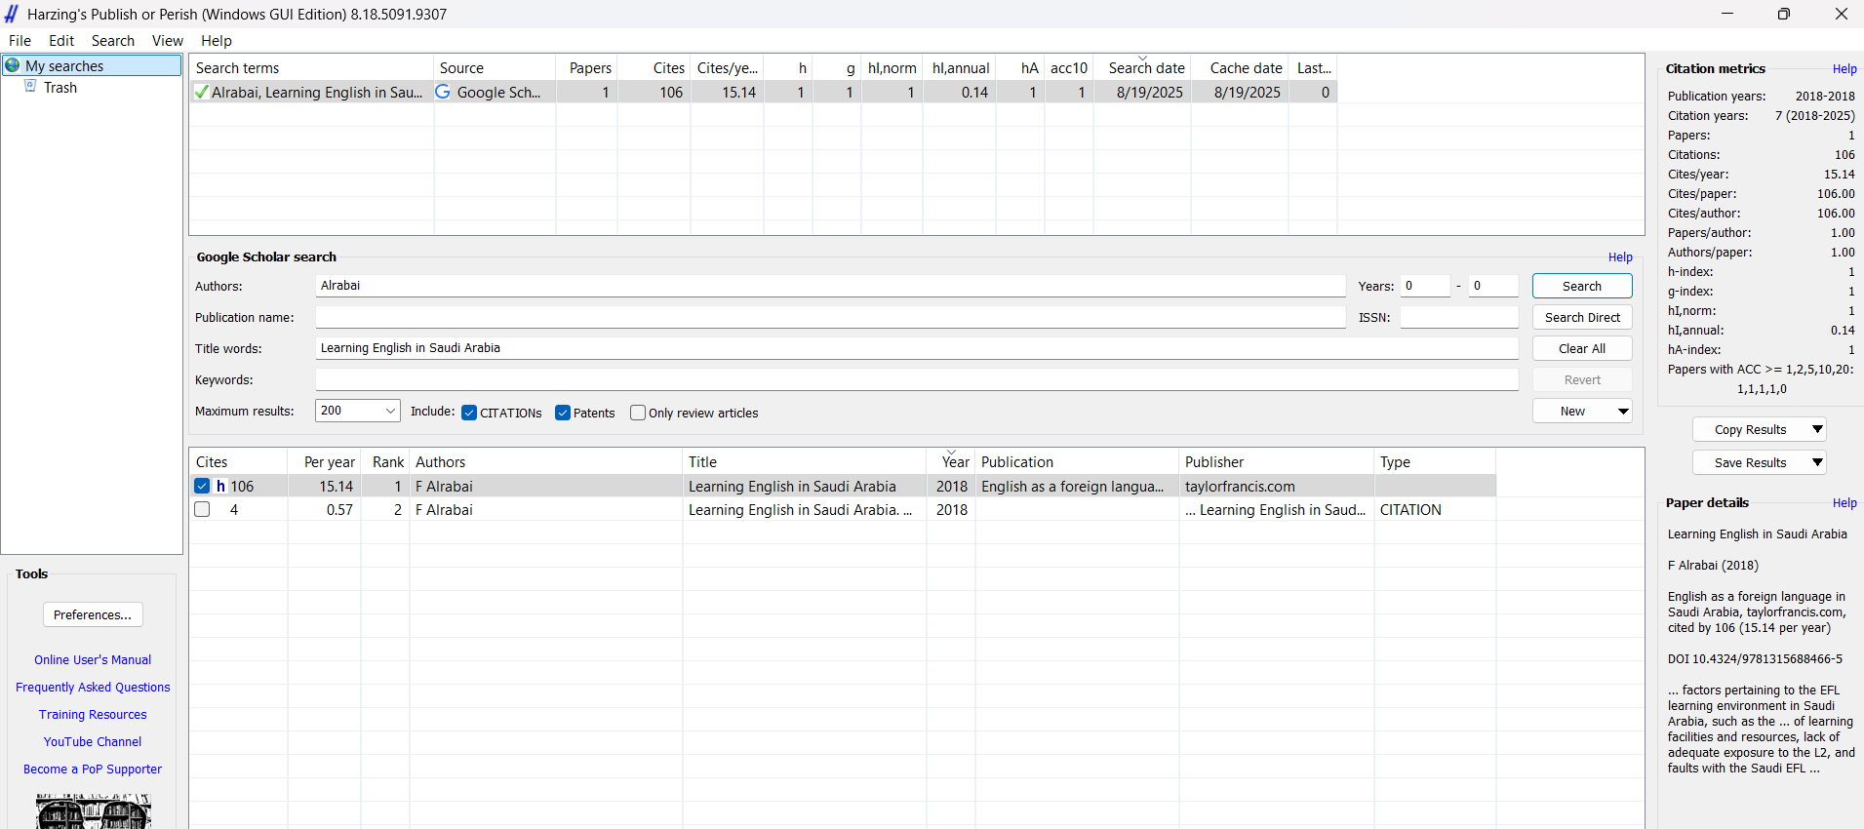Select the My searches globe icon
Image resolution: width=1864 pixels, height=829 pixels.
tap(13, 65)
